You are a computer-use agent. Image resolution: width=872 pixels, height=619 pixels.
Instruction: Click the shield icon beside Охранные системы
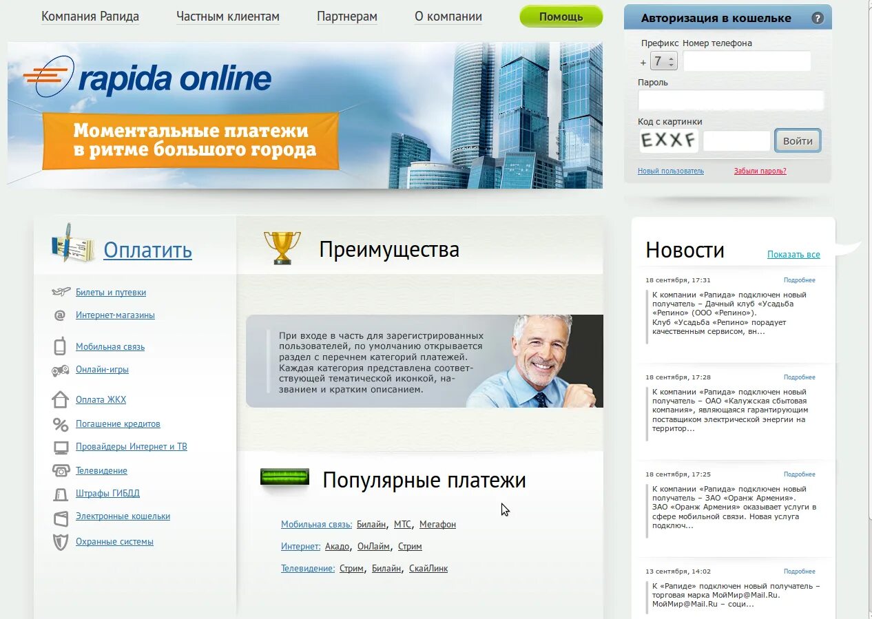pyautogui.click(x=61, y=542)
